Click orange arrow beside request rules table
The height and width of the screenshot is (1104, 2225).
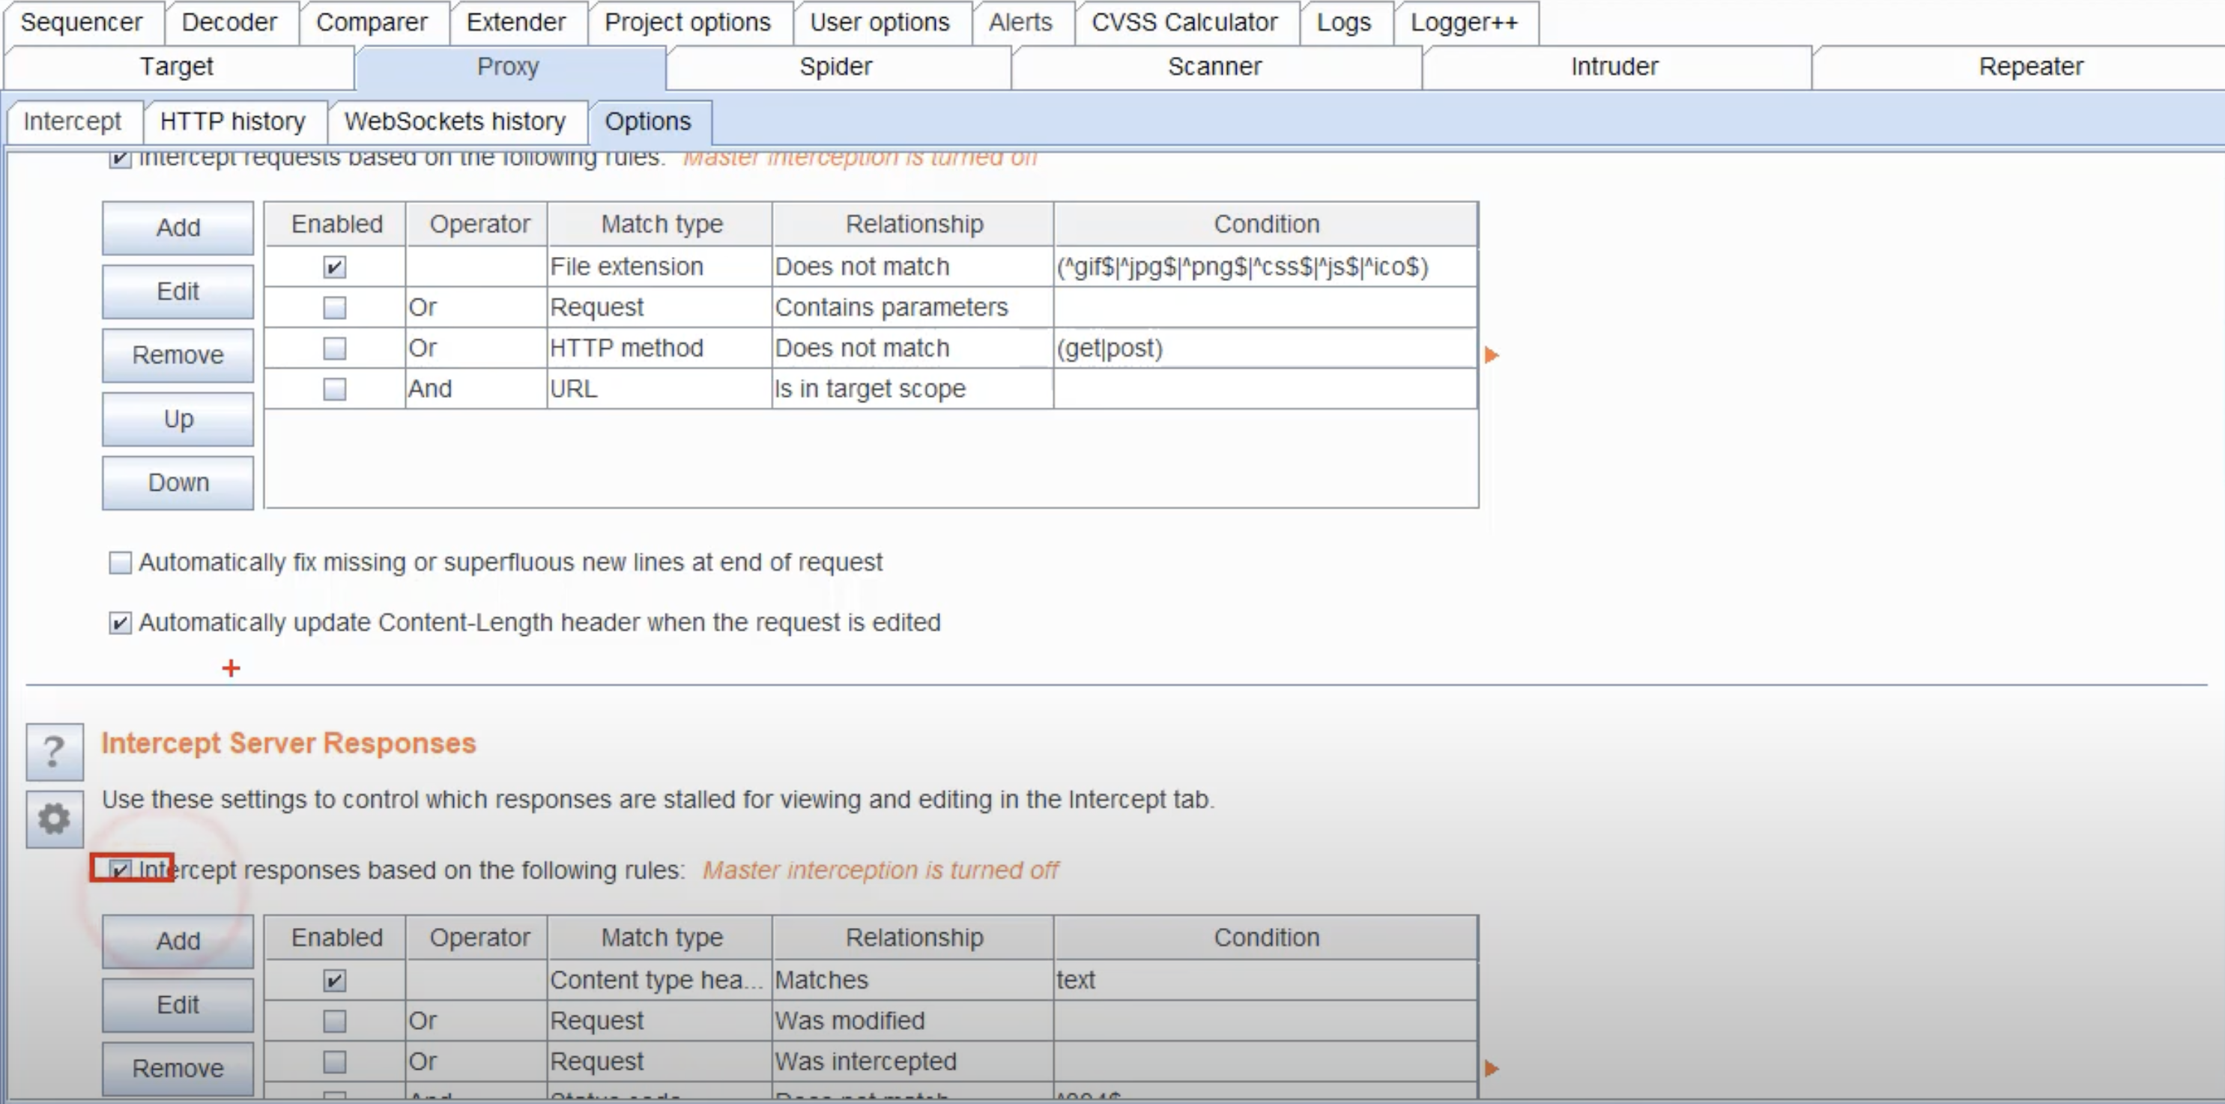click(x=1491, y=355)
